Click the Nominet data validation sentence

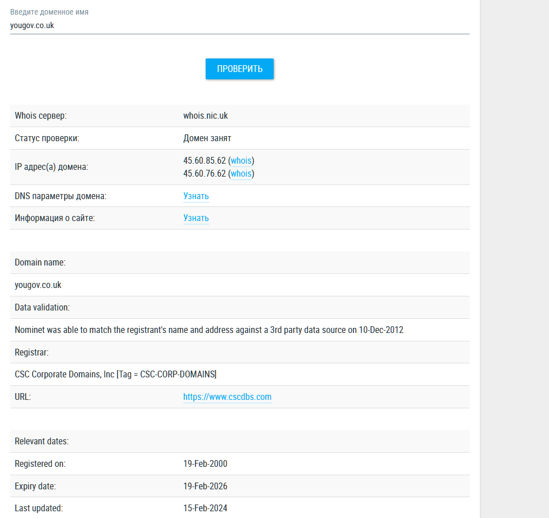click(209, 330)
